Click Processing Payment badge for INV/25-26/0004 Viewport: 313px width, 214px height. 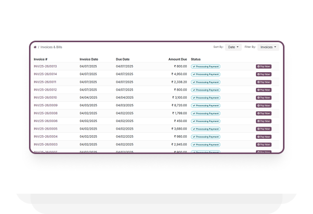[206, 137]
